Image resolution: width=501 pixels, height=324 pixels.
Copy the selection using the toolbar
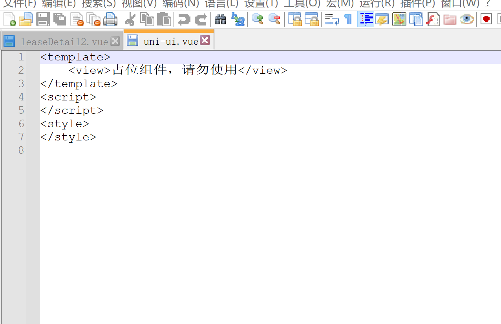click(x=147, y=19)
